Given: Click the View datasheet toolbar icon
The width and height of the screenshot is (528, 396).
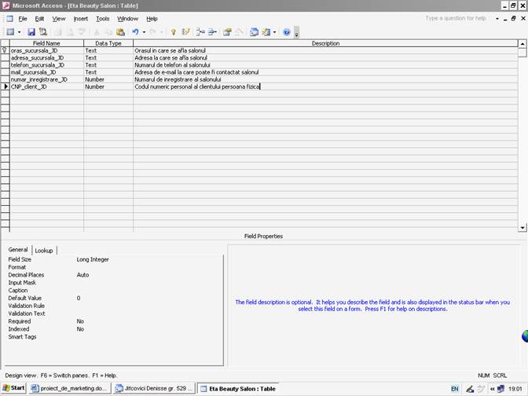Looking at the screenshot, I should 11,32.
